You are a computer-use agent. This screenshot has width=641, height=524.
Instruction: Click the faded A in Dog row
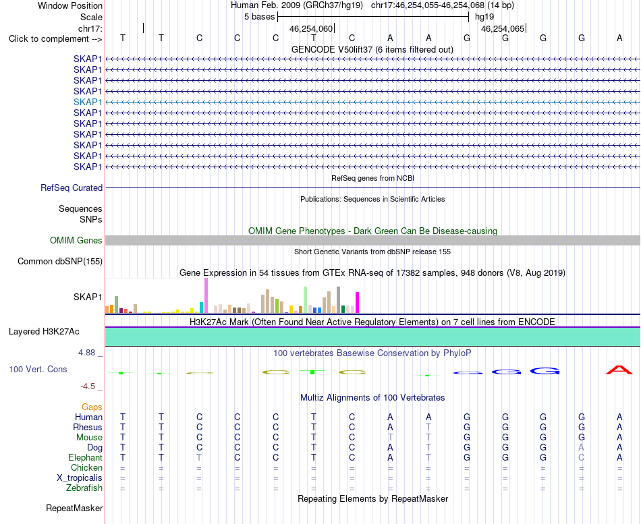point(582,448)
